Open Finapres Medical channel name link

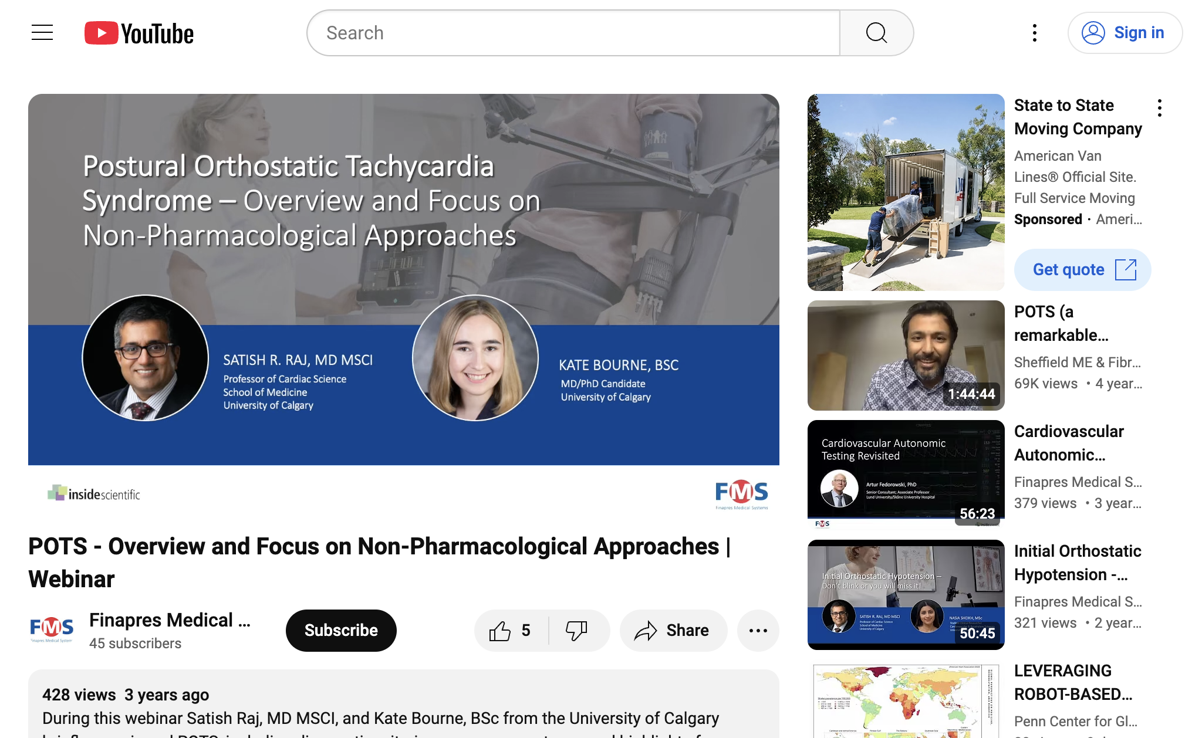click(170, 620)
